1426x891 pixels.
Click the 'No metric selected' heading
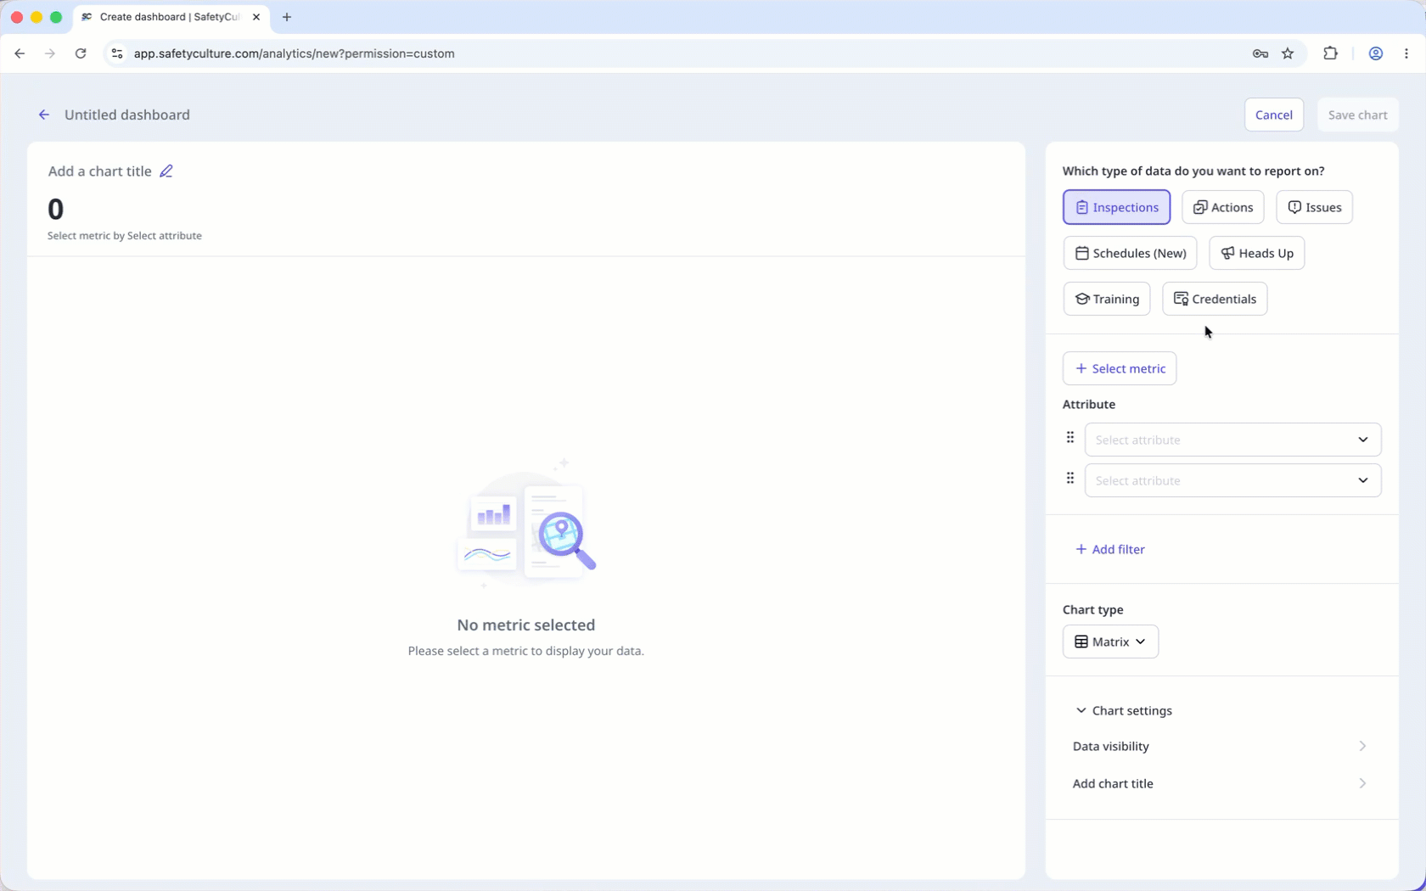(526, 625)
